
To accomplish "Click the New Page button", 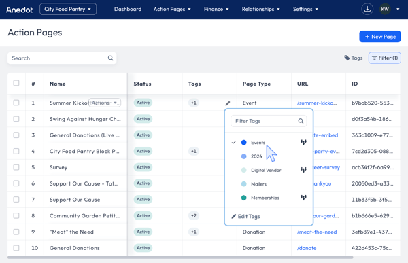I will [x=380, y=37].
